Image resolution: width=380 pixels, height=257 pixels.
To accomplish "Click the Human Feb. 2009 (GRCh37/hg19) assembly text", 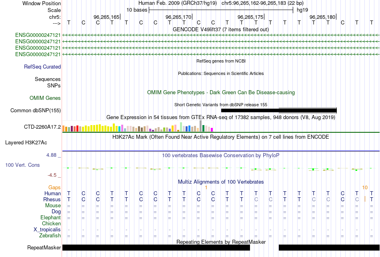I will (178, 3).
